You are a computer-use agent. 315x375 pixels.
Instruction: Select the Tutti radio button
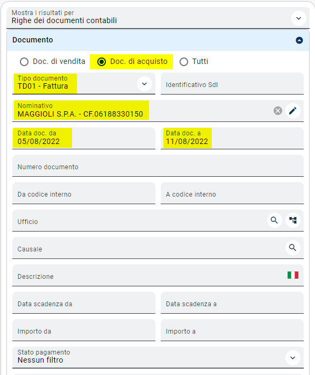(184, 62)
